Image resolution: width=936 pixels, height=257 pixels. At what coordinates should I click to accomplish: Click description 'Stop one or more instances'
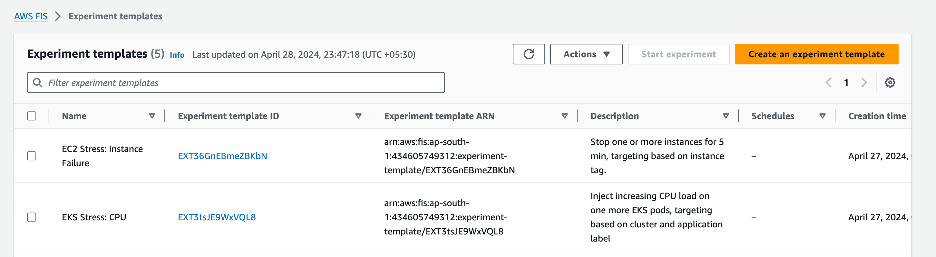(x=657, y=156)
